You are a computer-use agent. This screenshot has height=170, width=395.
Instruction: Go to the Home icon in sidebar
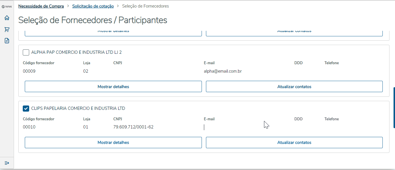(7, 18)
